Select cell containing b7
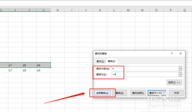This screenshot has width=192, height=112. (x=15, y=70)
